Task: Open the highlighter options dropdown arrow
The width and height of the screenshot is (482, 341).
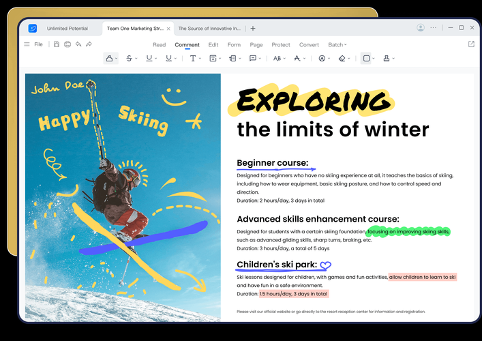Action: coord(117,59)
